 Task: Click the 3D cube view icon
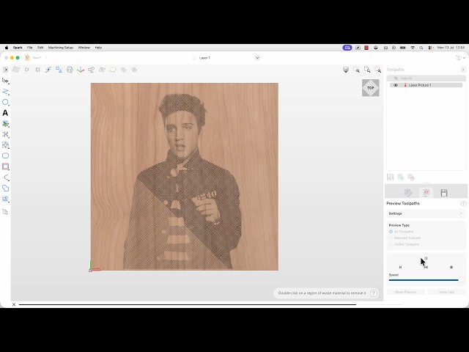pos(70,70)
